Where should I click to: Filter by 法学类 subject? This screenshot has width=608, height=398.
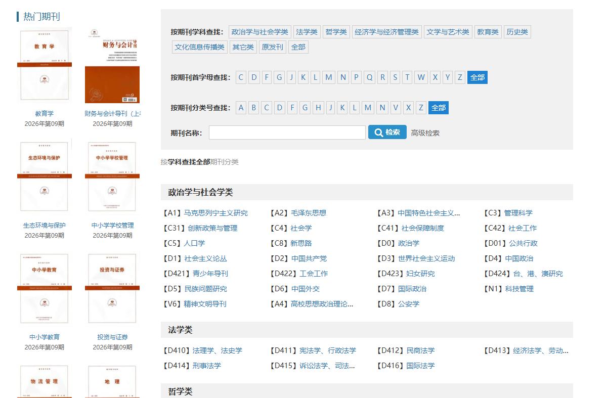click(307, 32)
